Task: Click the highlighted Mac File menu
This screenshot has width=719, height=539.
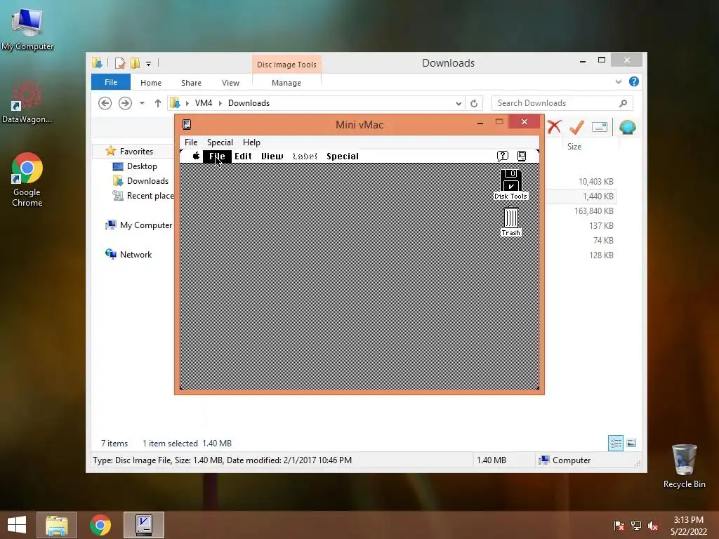Action: point(217,157)
